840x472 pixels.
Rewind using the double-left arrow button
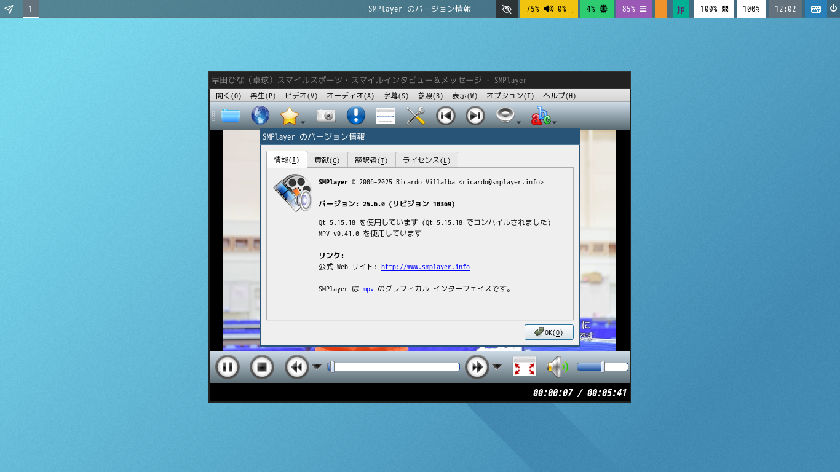click(x=296, y=367)
